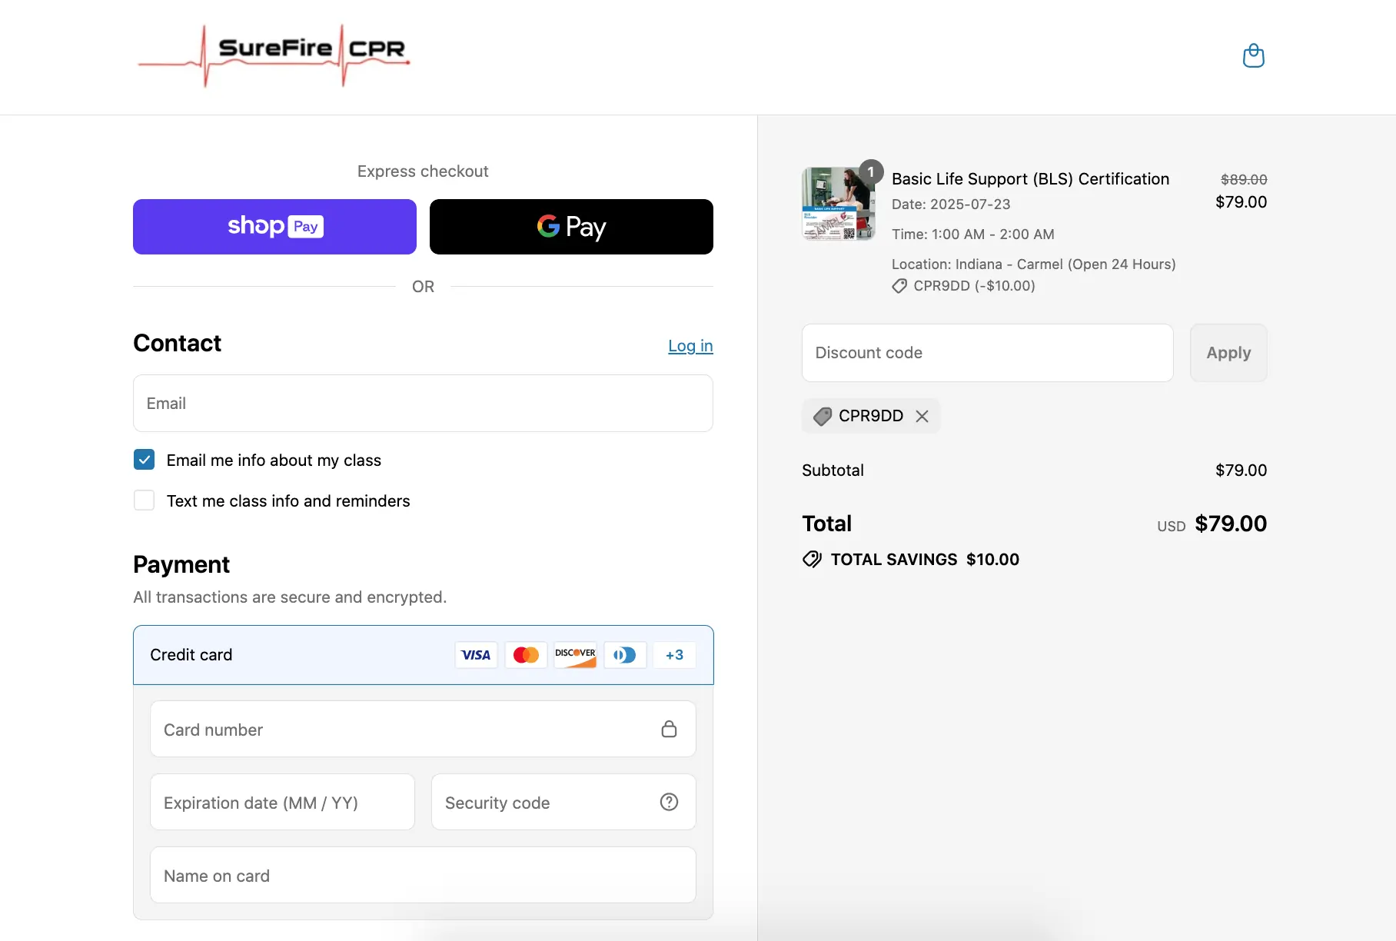Uncheck Email me info about my class

point(145,460)
